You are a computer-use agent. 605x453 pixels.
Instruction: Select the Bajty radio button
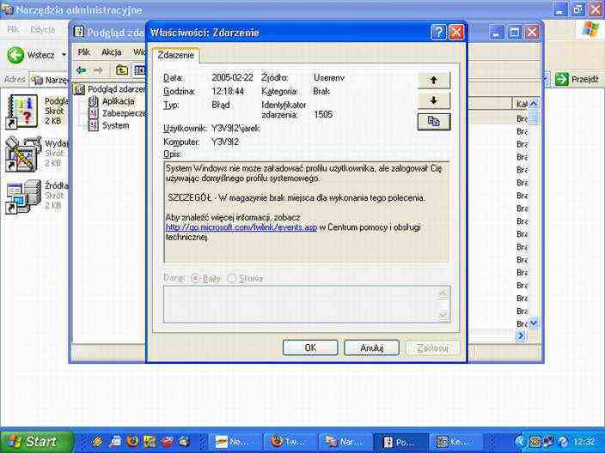pyautogui.click(x=196, y=278)
